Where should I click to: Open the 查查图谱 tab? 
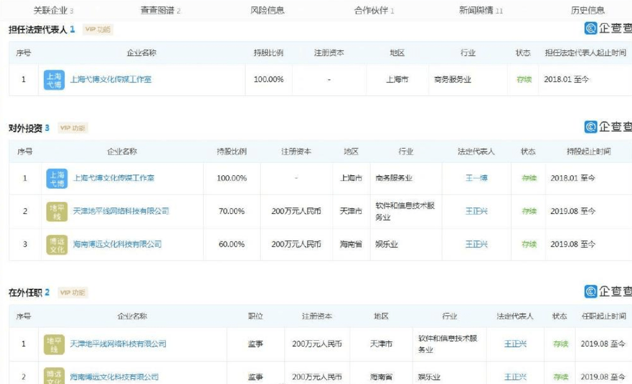[x=160, y=10]
